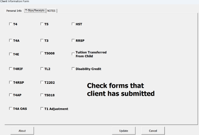199x135 pixels.
Task: Enable the Disability Credit checkbox
Action: tap(73, 69)
